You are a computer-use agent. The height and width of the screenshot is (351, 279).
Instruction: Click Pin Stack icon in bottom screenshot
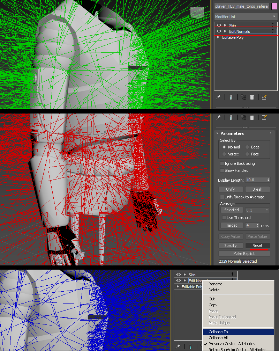click(178, 346)
